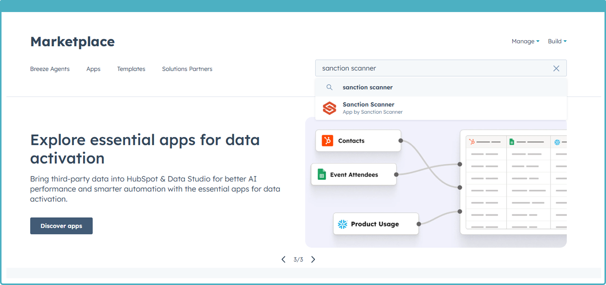Click the Snowflake icon on Product Usage
Viewport: 606px width, 285px height.
tap(342, 224)
